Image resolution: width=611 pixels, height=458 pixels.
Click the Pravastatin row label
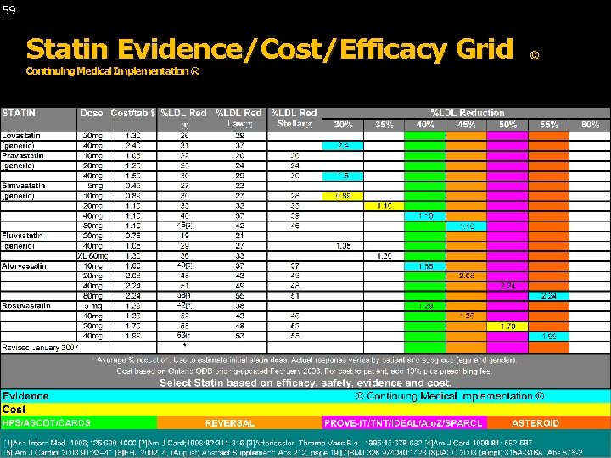[x=23, y=155]
